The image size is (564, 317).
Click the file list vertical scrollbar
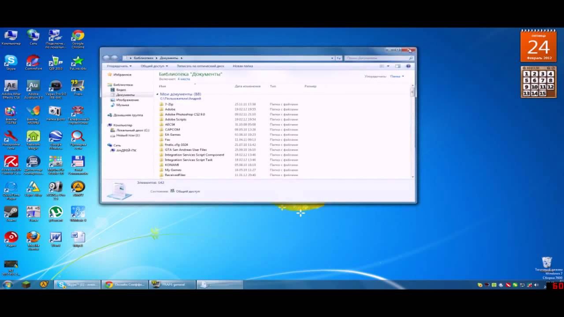(x=412, y=131)
